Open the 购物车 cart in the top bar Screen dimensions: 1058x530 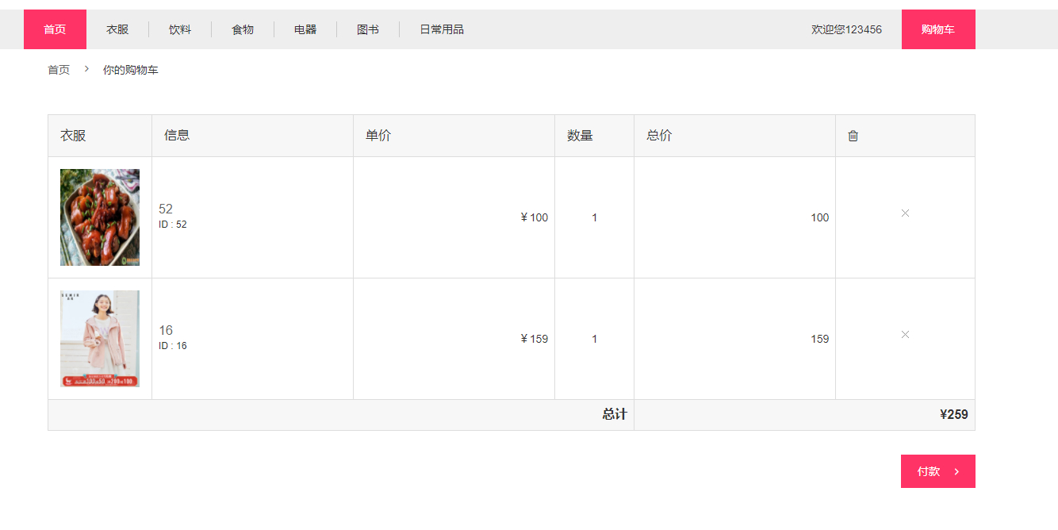click(x=937, y=29)
